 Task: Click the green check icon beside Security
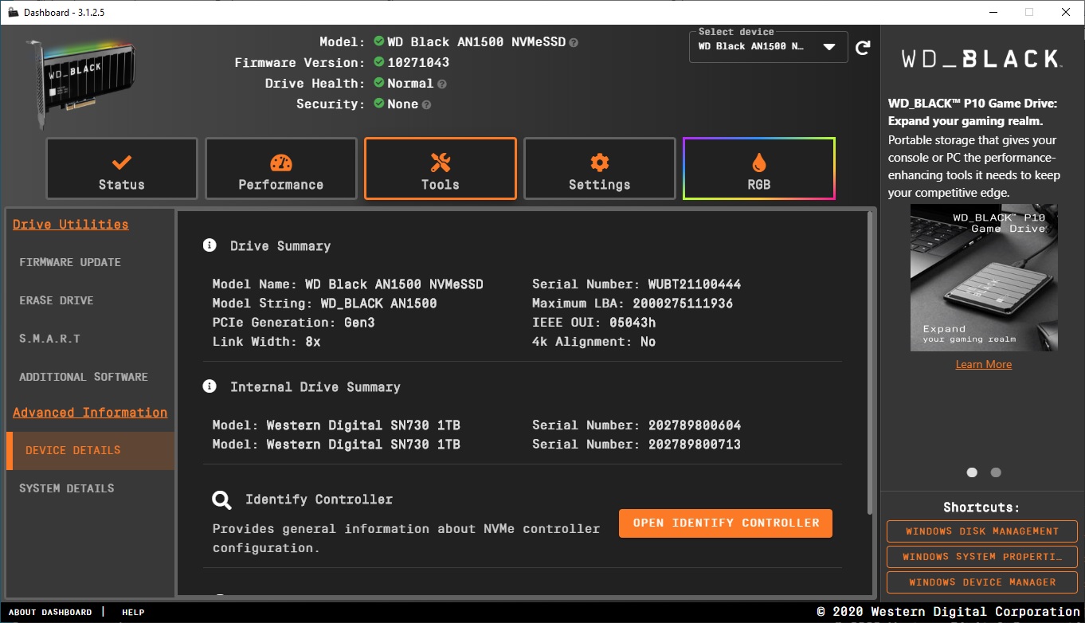(378, 104)
